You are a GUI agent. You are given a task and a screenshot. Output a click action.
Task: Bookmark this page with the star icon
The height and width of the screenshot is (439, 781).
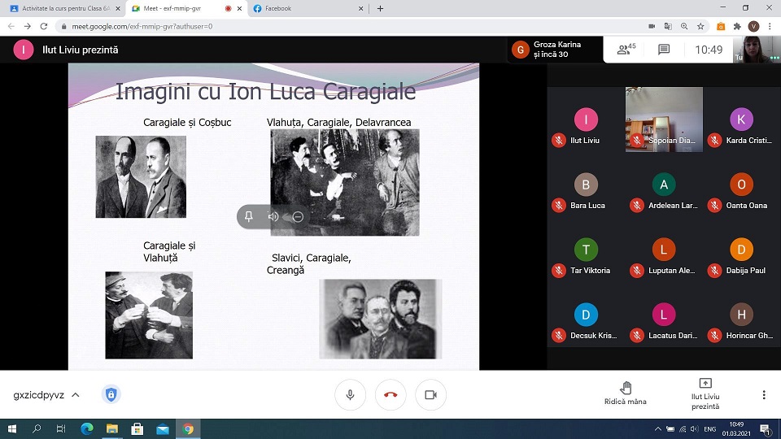point(702,26)
